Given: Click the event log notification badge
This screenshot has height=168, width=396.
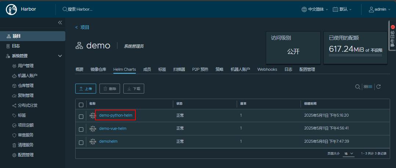Looking at the screenshot, I should click(392, 27).
